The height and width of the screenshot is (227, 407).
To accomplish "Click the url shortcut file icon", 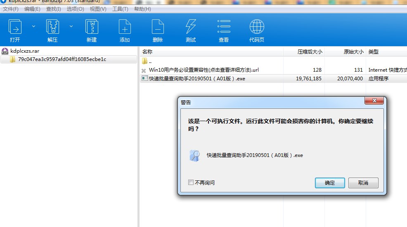I will (144, 70).
